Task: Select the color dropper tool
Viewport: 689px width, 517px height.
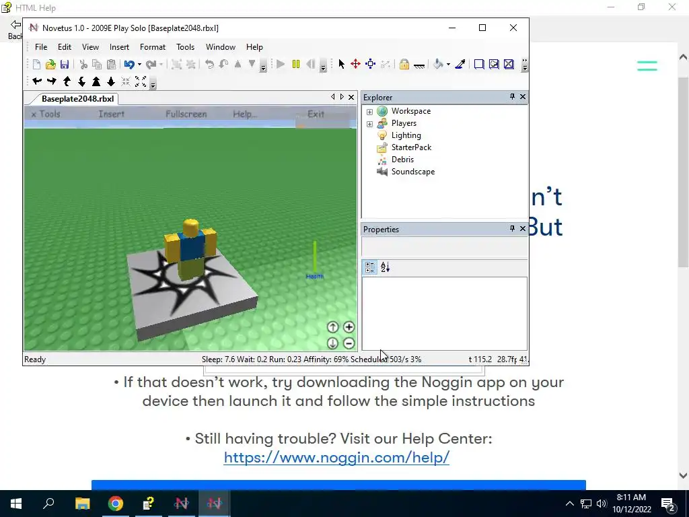Action: (460, 65)
